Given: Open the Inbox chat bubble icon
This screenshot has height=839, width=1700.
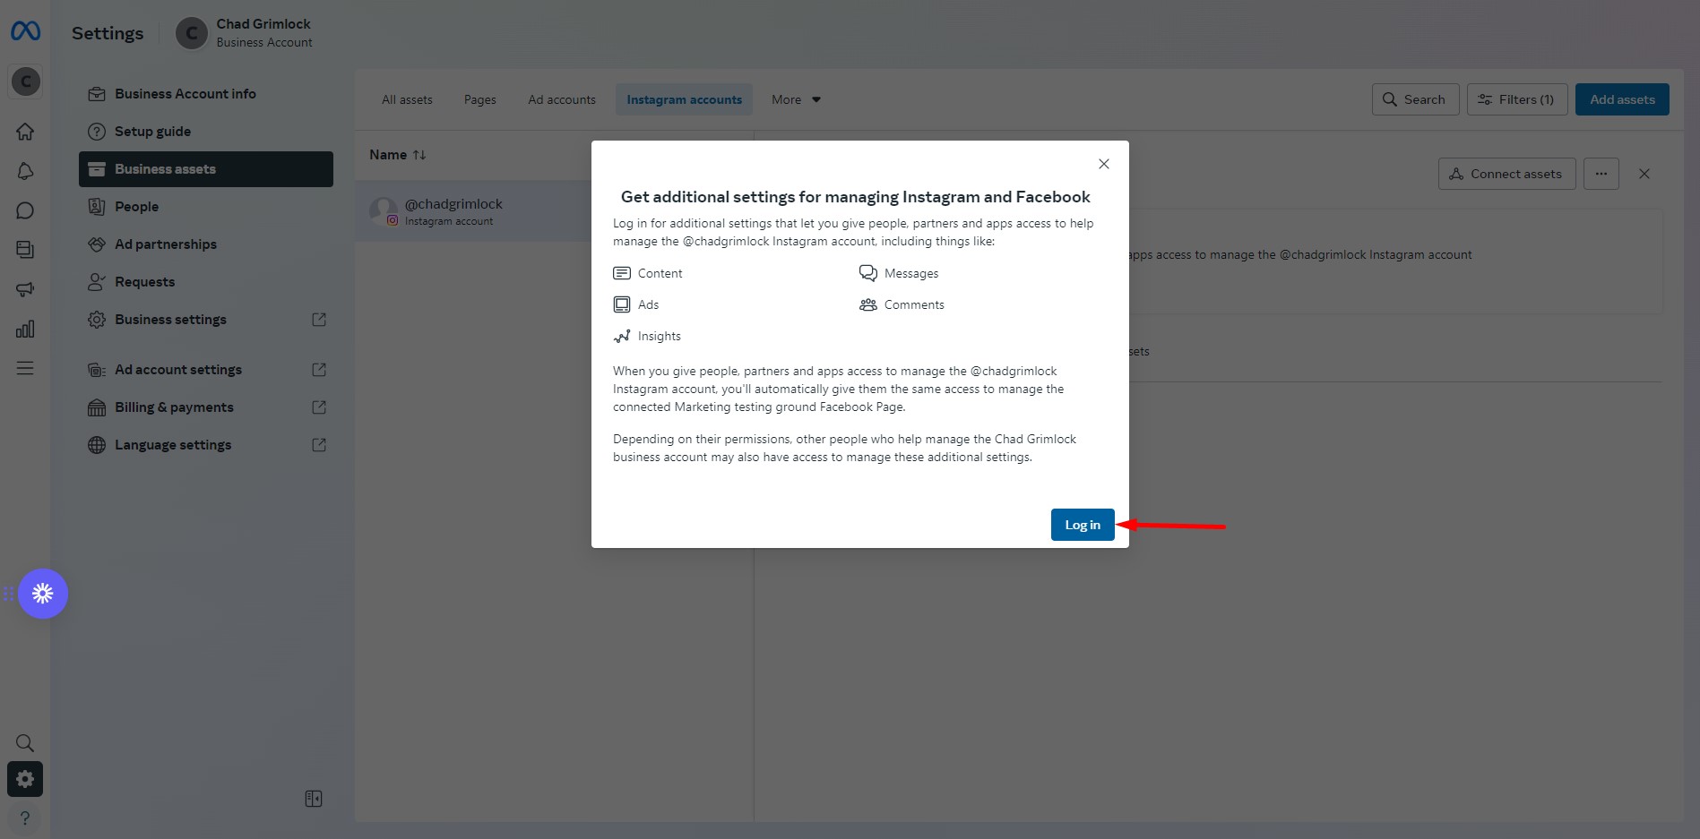Looking at the screenshot, I should tap(25, 210).
